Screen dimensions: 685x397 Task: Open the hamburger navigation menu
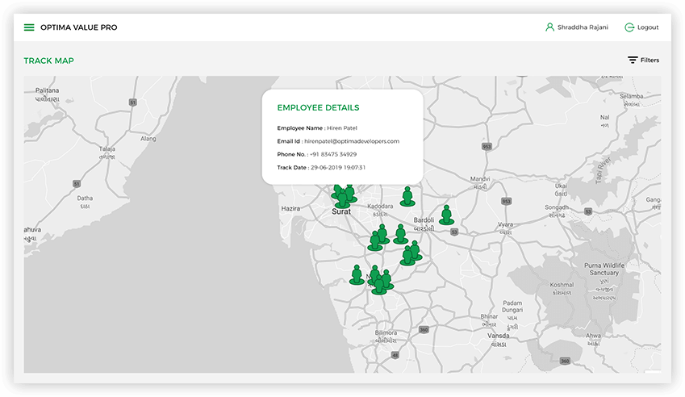point(29,27)
